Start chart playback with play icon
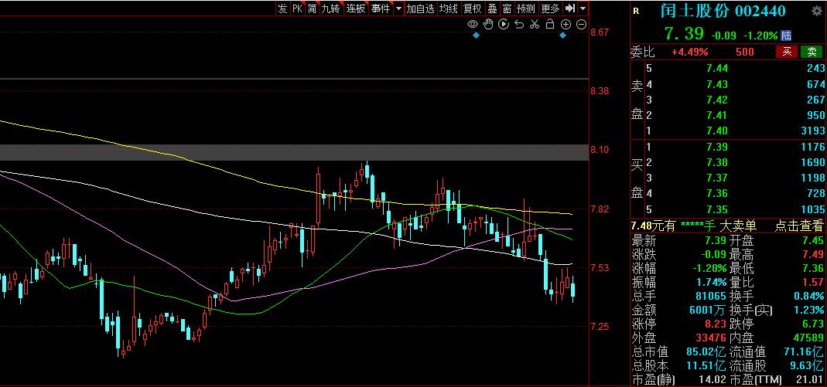827x387 pixels. 504,24
